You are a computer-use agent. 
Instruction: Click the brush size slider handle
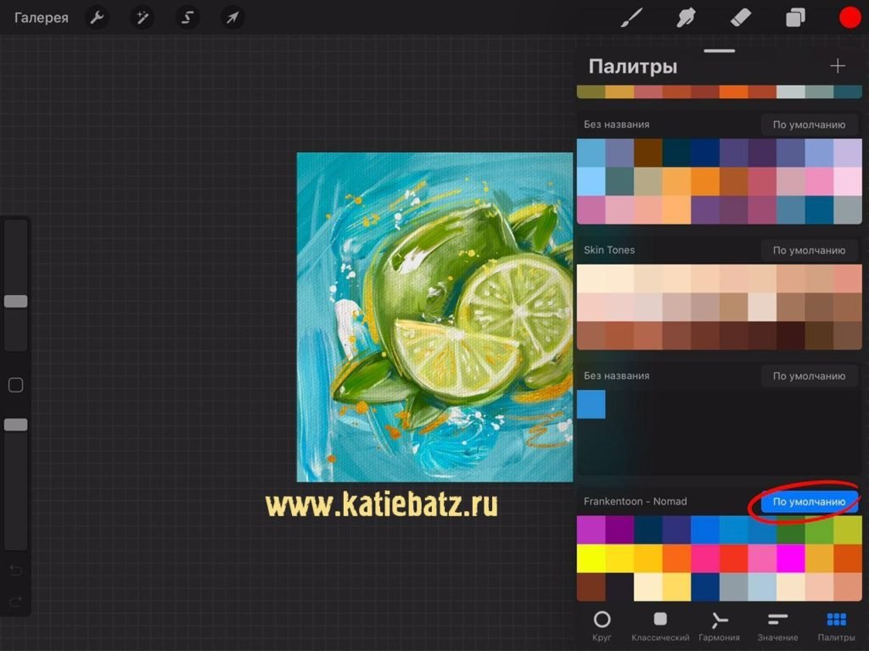point(15,302)
